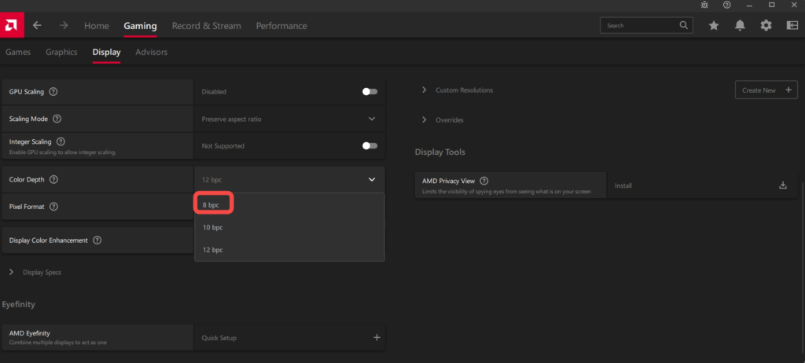Click the sidebar panel icon at top right
The height and width of the screenshot is (363, 805).
pos(792,25)
